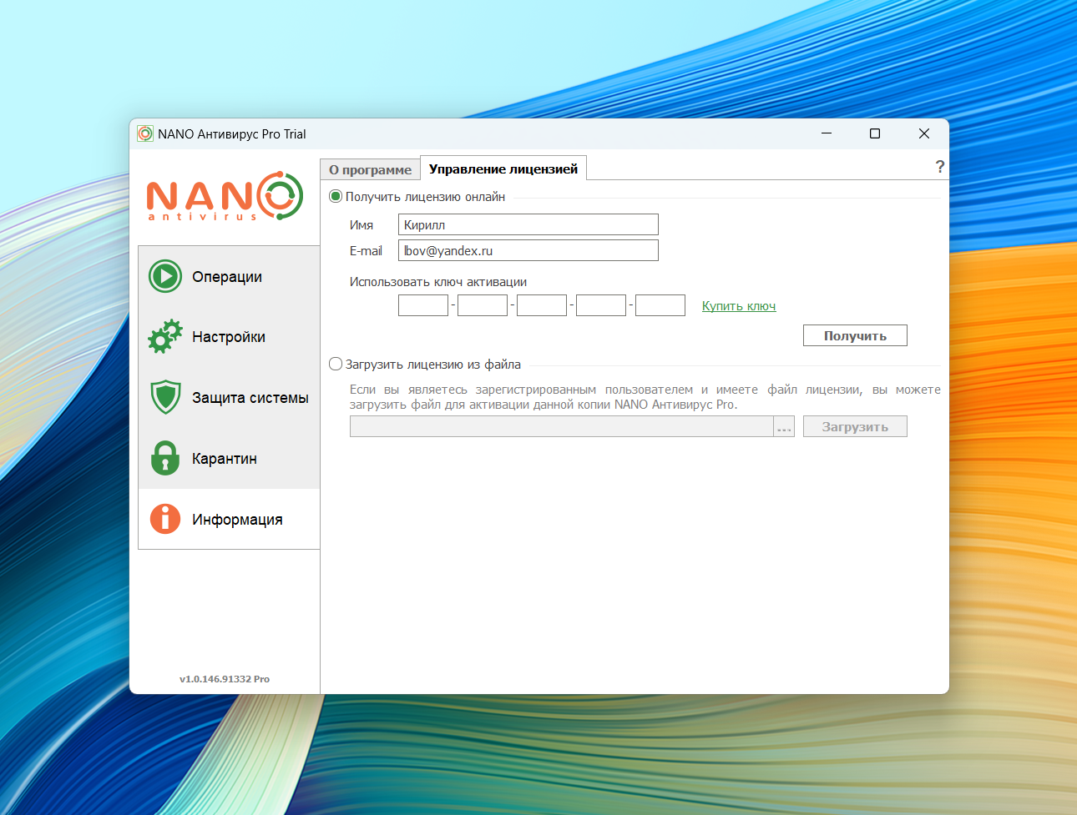The height and width of the screenshot is (815, 1077).
Task: Click the System Protection shield icon
Action: (165, 397)
